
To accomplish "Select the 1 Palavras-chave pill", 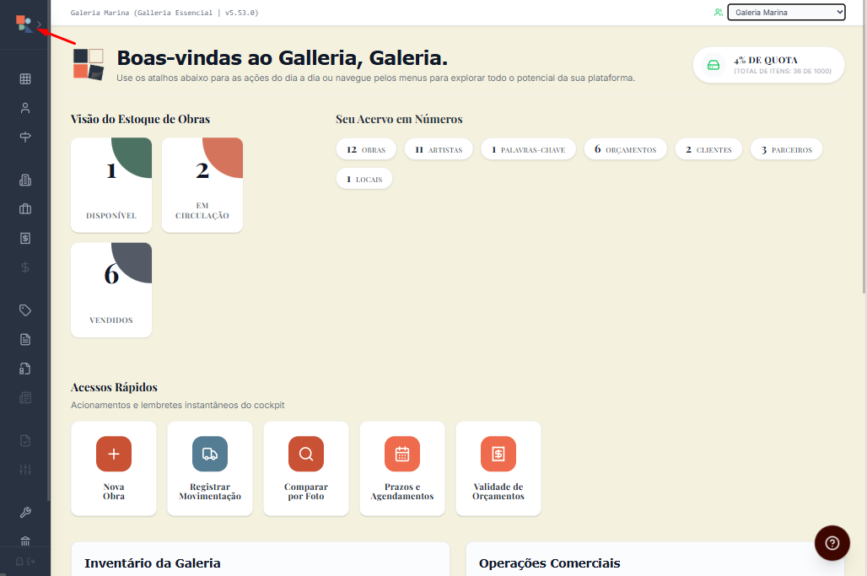I will (x=529, y=149).
